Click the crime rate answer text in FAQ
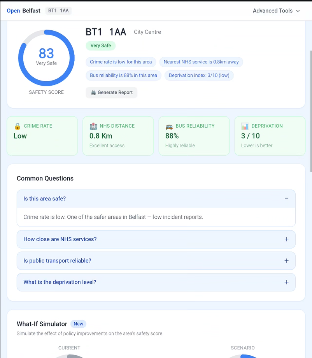The height and width of the screenshot is (358, 312). click(x=113, y=217)
